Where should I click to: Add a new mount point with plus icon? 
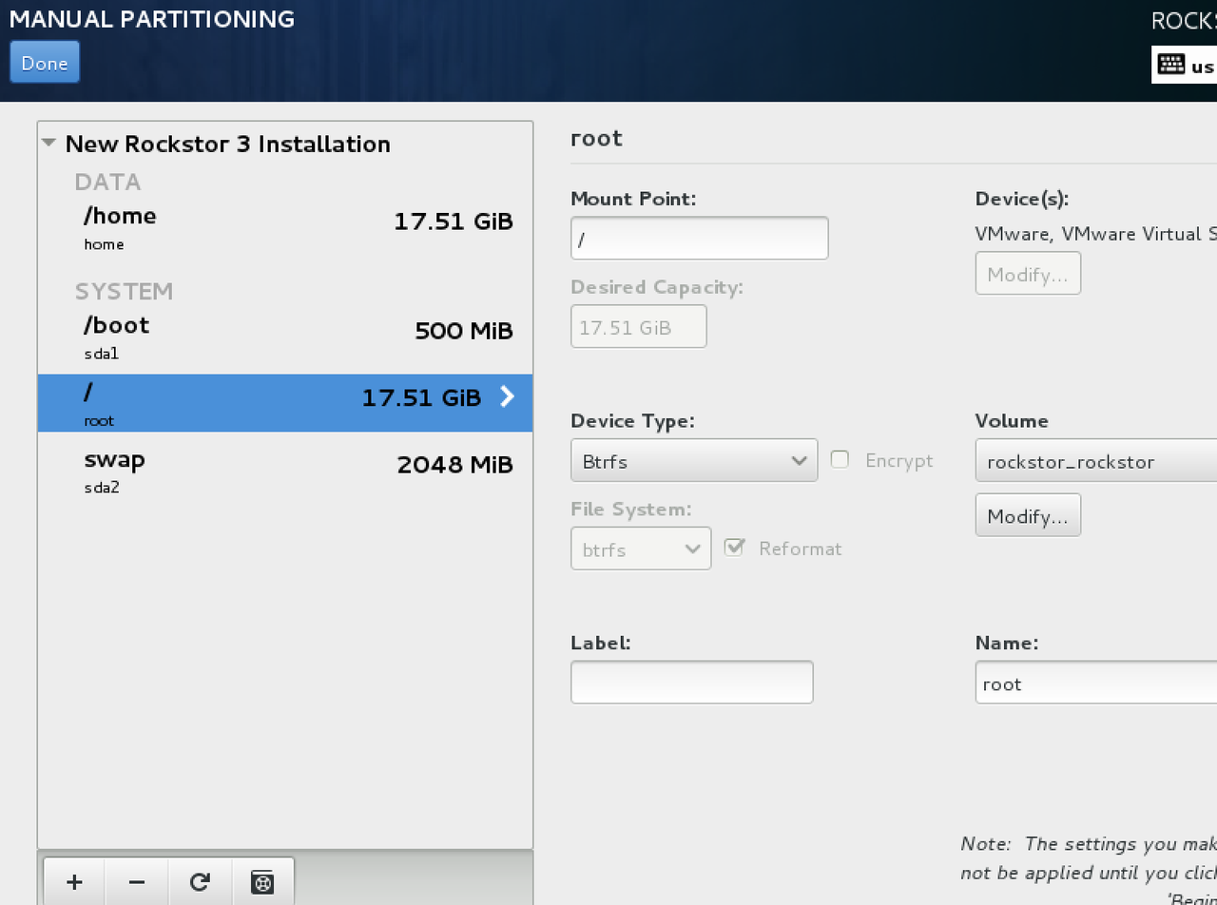pyautogui.click(x=74, y=882)
